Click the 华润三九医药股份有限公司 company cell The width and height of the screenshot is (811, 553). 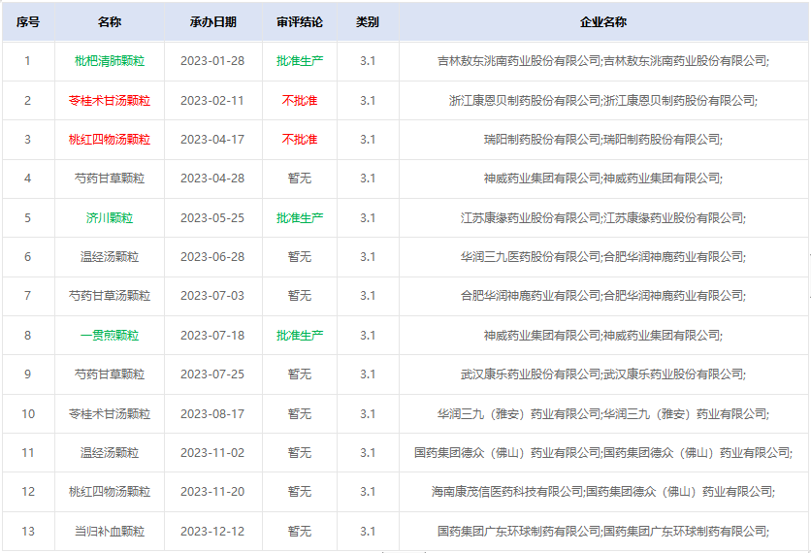tap(603, 256)
